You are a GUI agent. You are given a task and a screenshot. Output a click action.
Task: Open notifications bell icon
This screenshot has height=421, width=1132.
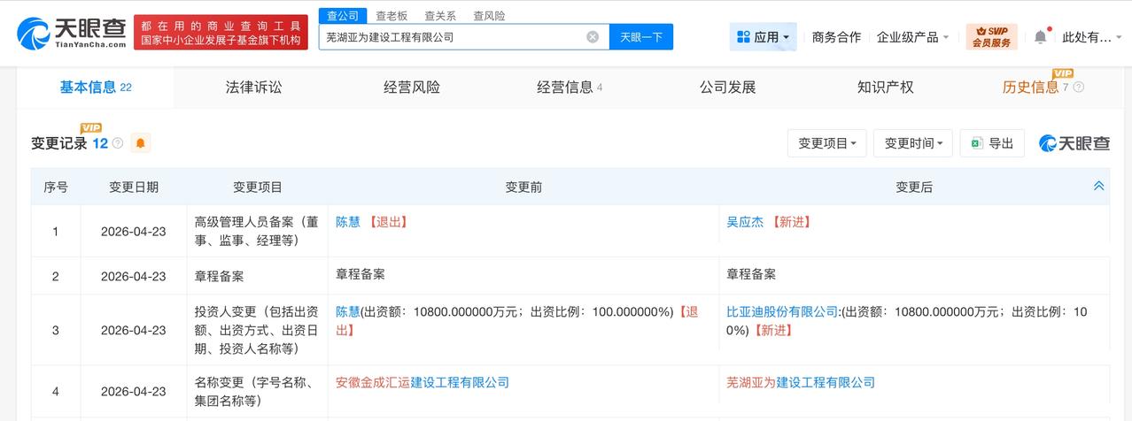[1041, 36]
